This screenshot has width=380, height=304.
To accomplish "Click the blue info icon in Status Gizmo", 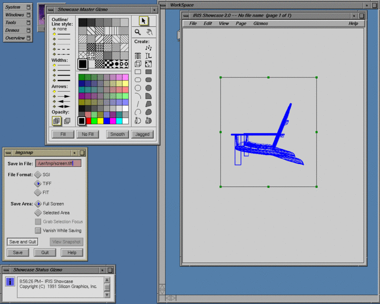I will click(x=10, y=282).
